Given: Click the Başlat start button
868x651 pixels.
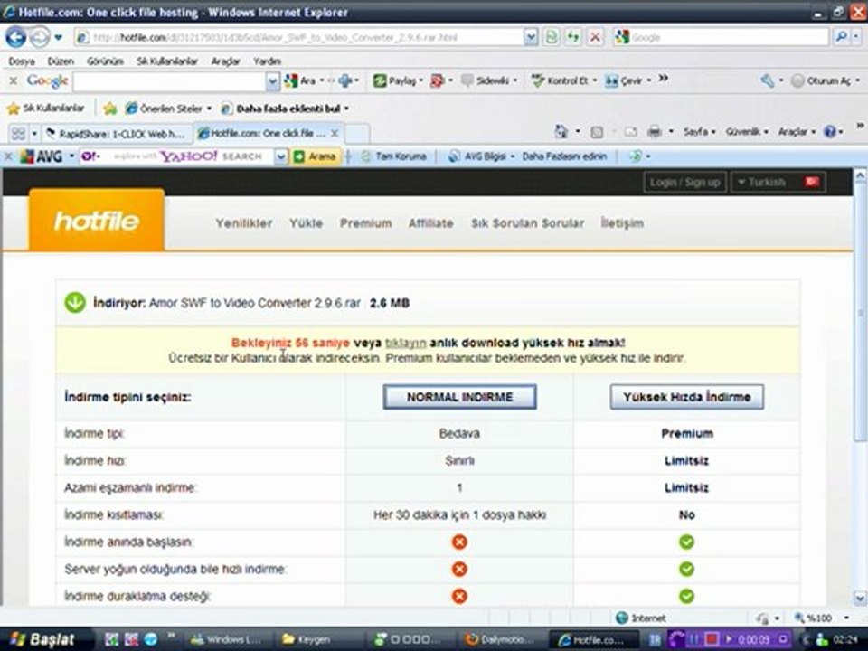Looking at the screenshot, I should [x=43, y=640].
